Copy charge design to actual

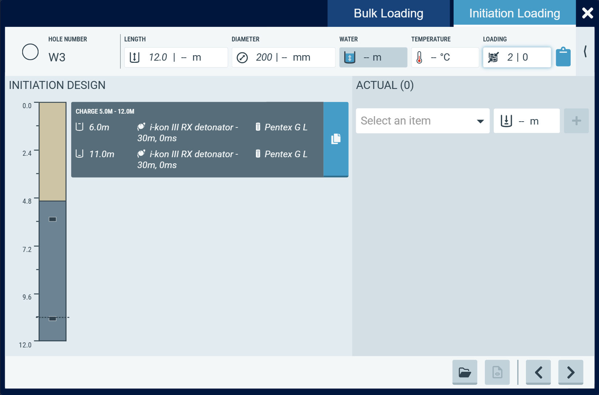[336, 139]
